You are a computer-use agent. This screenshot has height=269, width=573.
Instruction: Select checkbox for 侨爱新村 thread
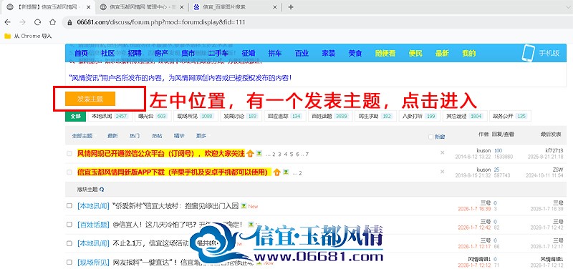coord(69,206)
